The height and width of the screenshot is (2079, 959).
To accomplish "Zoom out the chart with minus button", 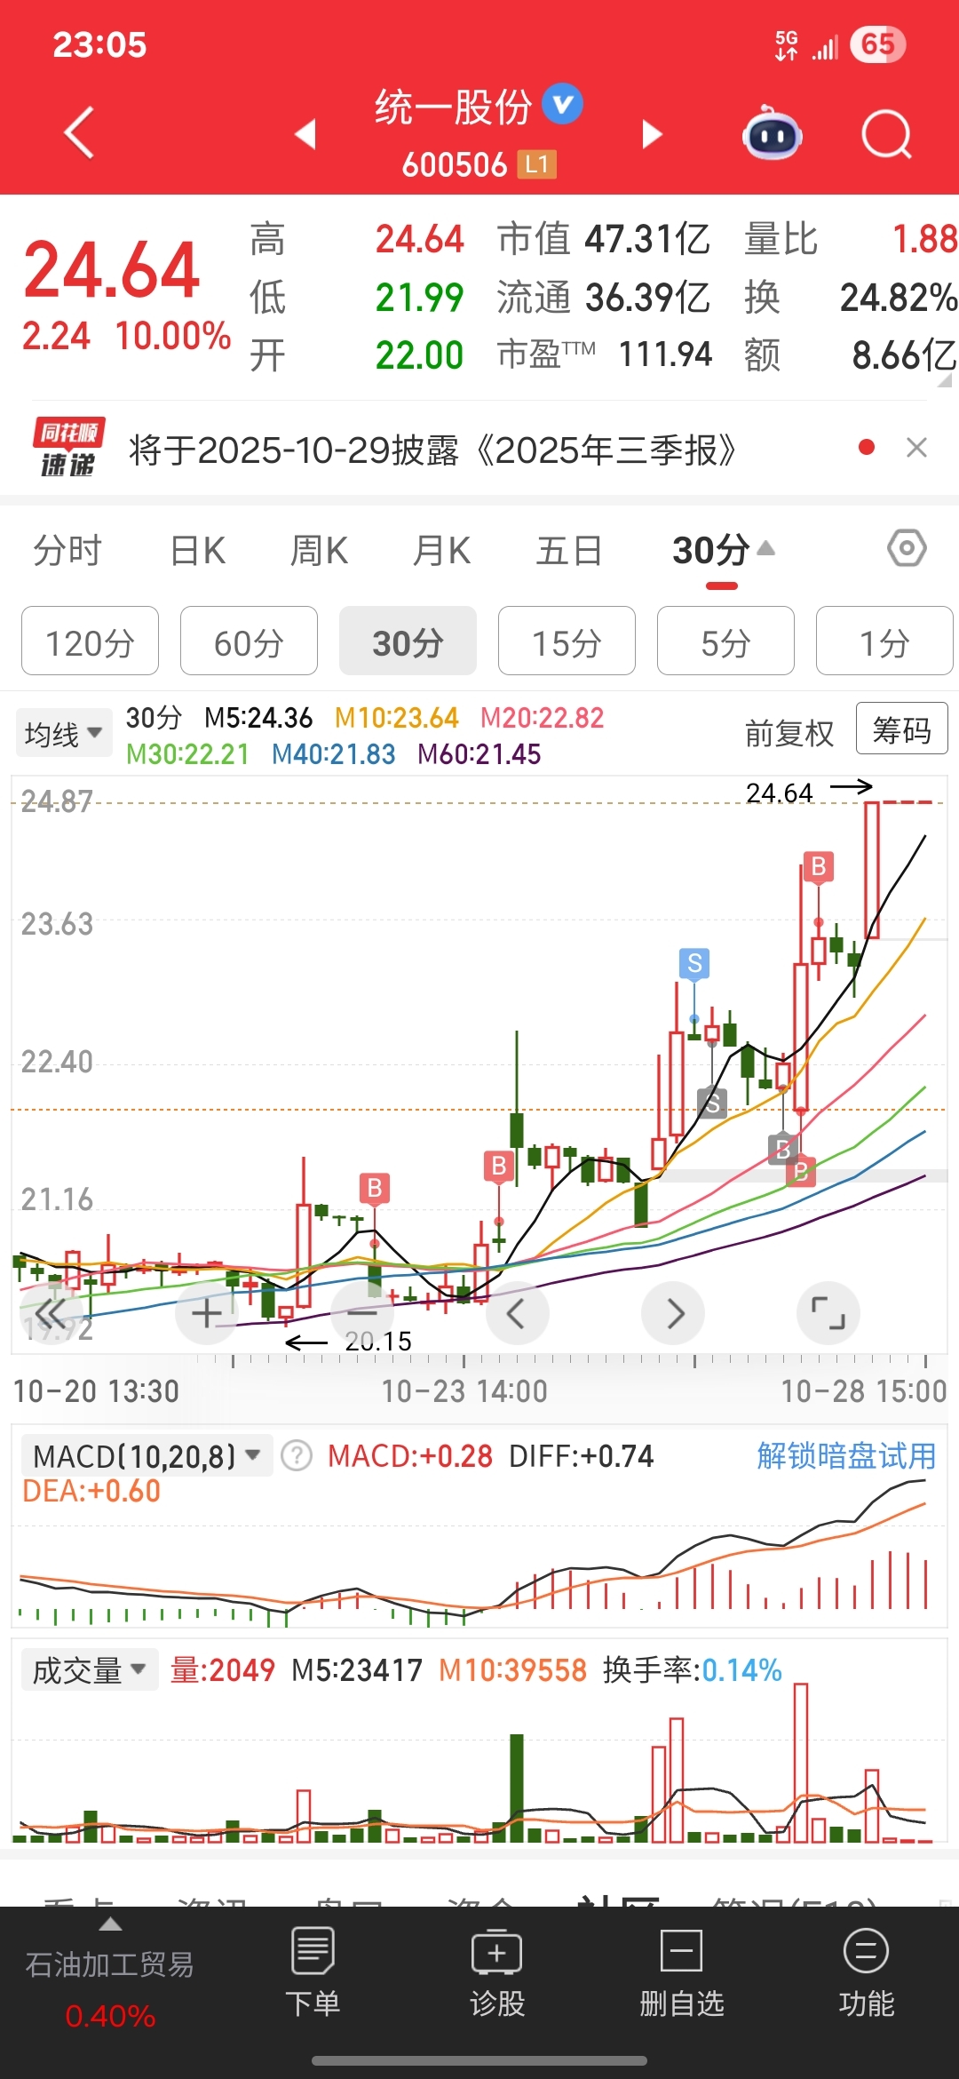I will [x=362, y=1313].
